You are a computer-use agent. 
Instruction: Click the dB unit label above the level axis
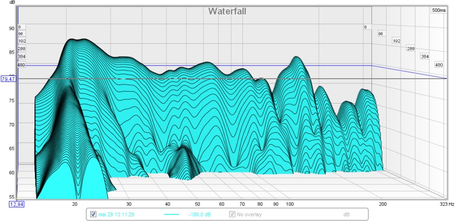(12, 2)
